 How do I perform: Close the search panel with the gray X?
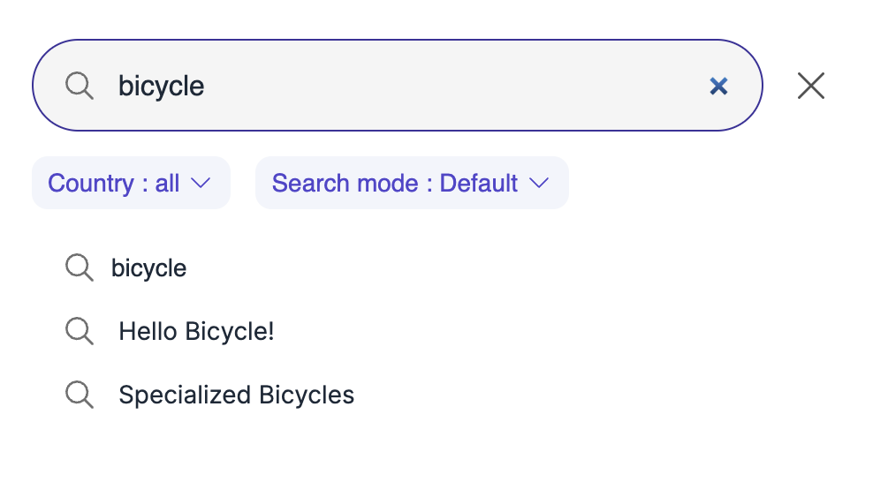click(x=810, y=86)
